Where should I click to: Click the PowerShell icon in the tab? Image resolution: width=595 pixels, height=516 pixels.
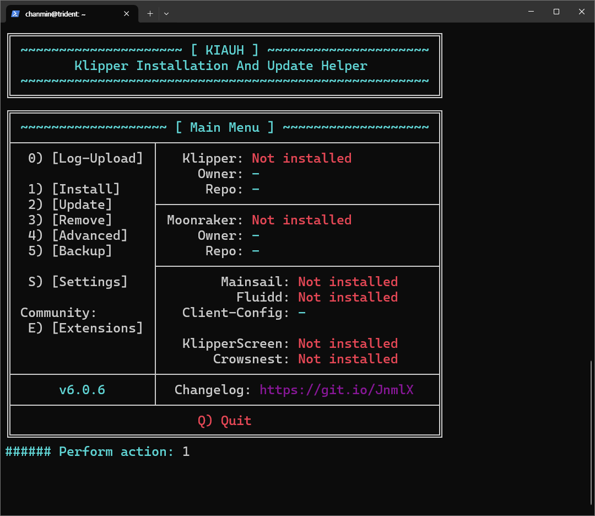(x=15, y=14)
